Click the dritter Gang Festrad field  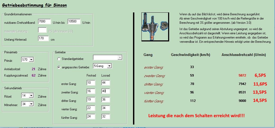tap(91, 100)
